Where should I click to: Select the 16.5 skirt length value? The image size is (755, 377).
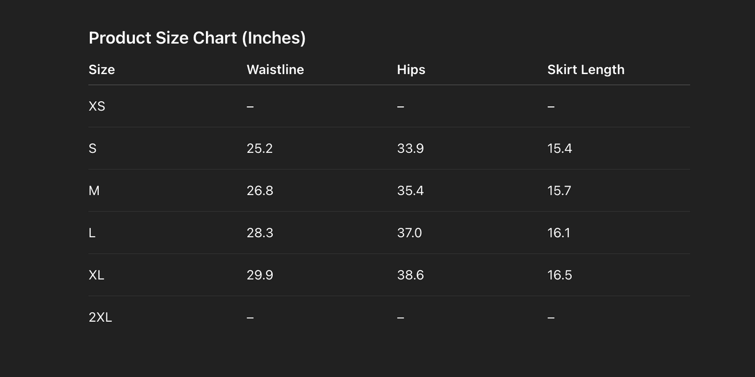coord(560,275)
